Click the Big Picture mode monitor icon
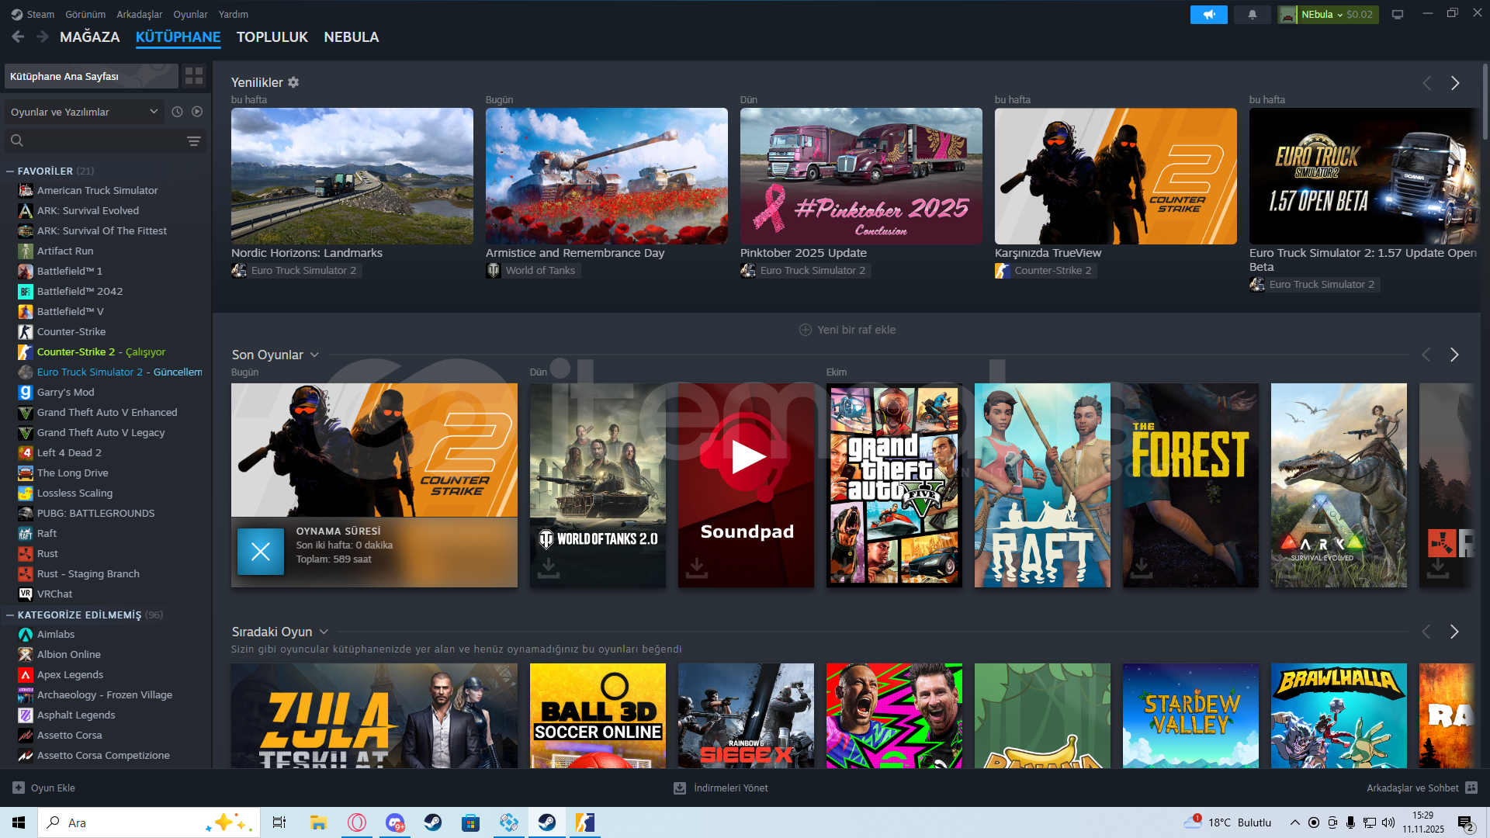 (x=1397, y=15)
